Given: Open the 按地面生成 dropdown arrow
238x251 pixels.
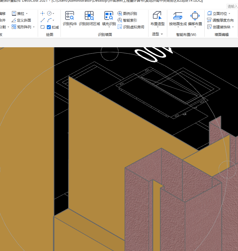Looking at the screenshot, I should (178, 27).
